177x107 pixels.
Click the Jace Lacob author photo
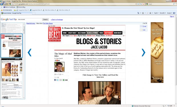click(x=59, y=67)
